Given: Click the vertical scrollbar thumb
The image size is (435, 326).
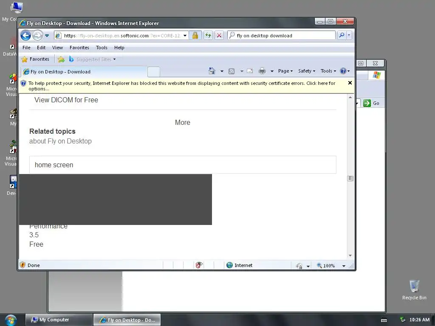Looking at the screenshot, I should pos(350,178).
